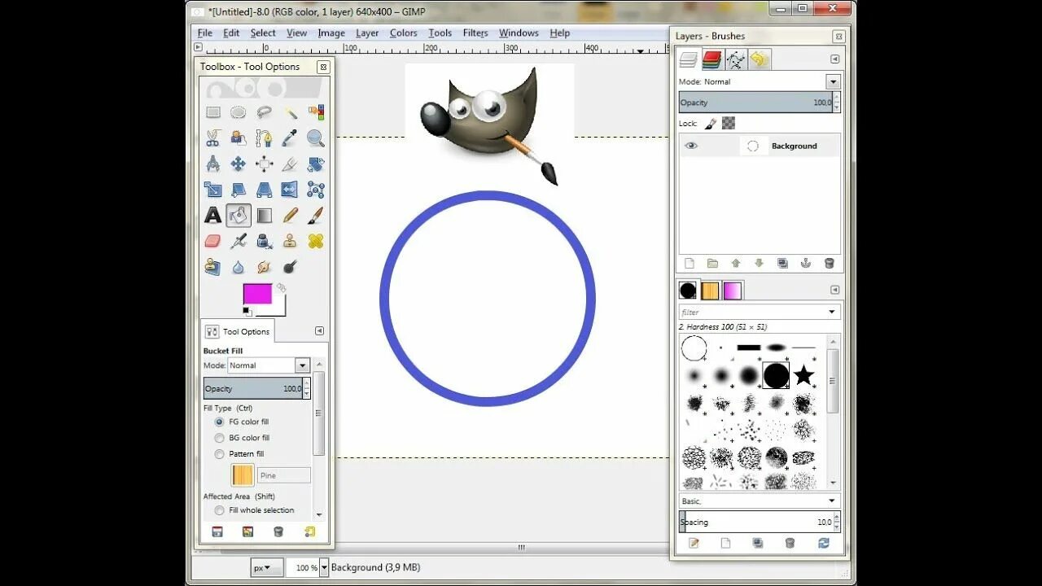The height and width of the screenshot is (586, 1042).
Task: Select the Blur/Sharpen droplet tool
Action: coord(239,266)
